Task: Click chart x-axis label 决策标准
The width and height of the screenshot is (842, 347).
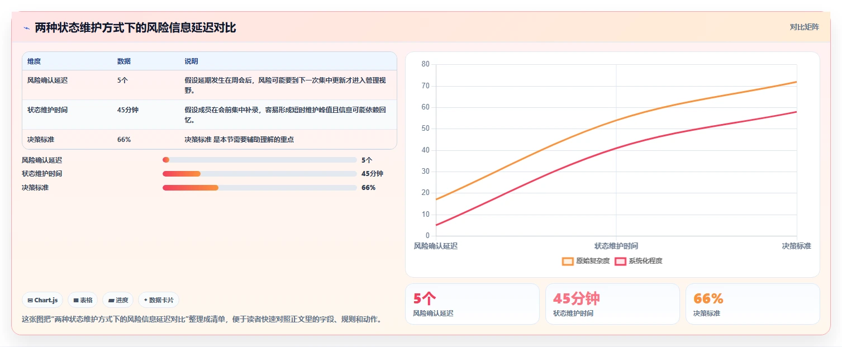Action: [x=797, y=246]
